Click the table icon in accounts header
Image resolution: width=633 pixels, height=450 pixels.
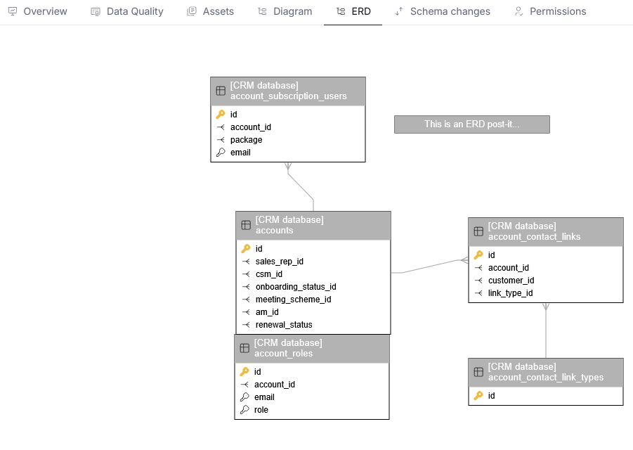pos(246,225)
